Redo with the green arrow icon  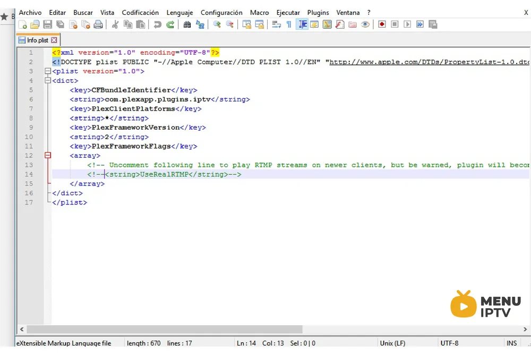(x=170, y=24)
